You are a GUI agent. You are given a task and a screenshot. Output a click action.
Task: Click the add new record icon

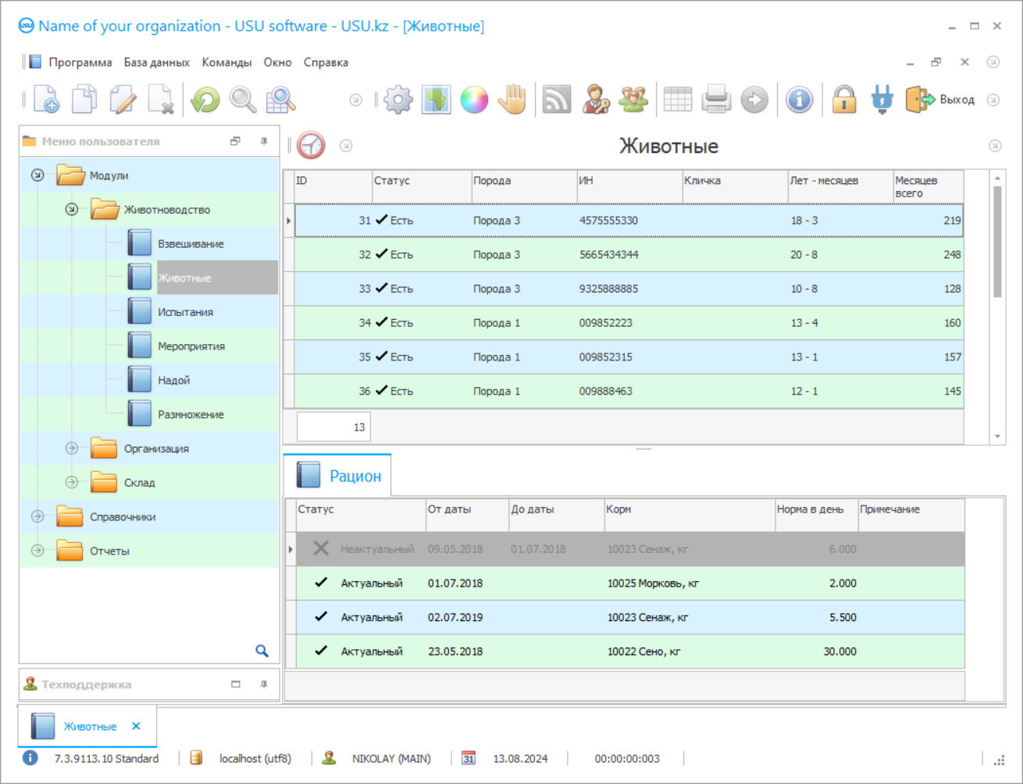pos(46,100)
